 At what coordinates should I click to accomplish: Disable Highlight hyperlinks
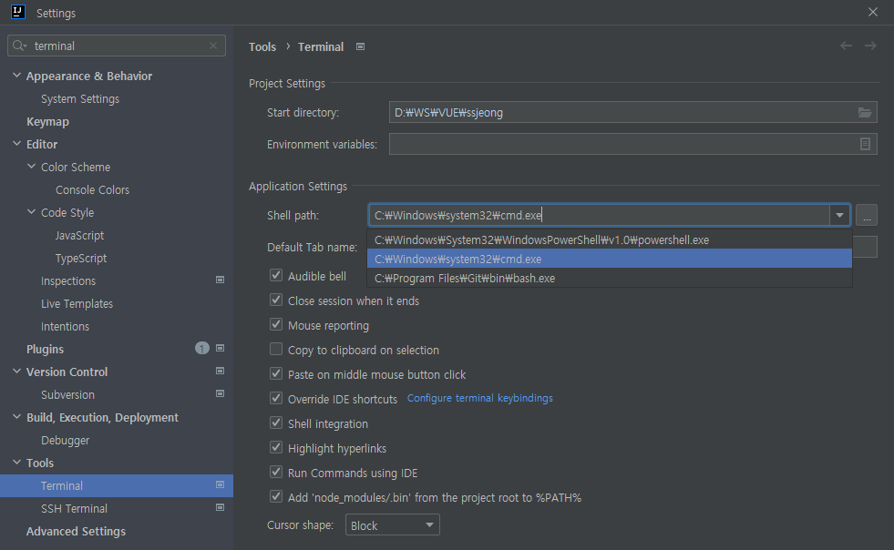[x=276, y=447]
